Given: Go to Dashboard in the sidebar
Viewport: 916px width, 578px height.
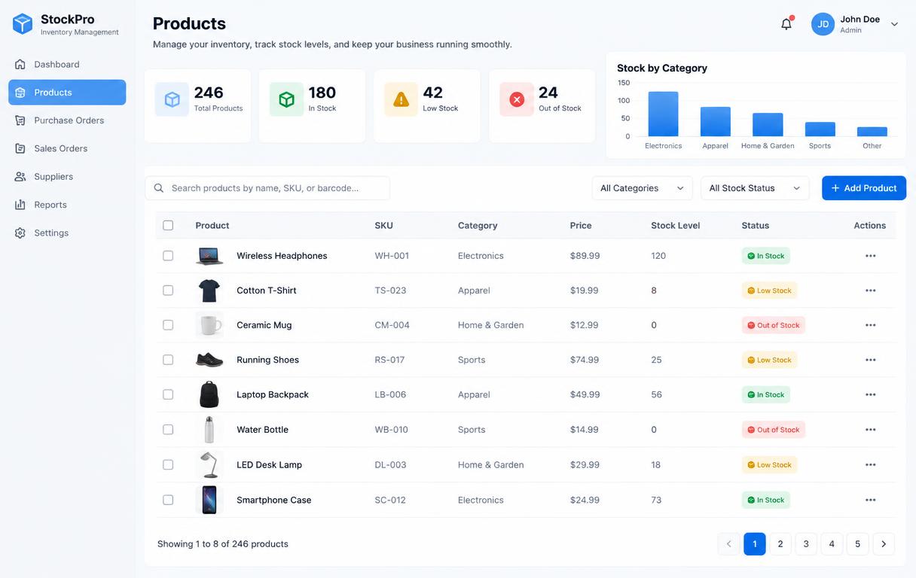Looking at the screenshot, I should [x=67, y=65].
